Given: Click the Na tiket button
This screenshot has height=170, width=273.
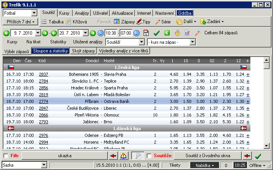Looking at the screenshot, I should tap(34, 42).
